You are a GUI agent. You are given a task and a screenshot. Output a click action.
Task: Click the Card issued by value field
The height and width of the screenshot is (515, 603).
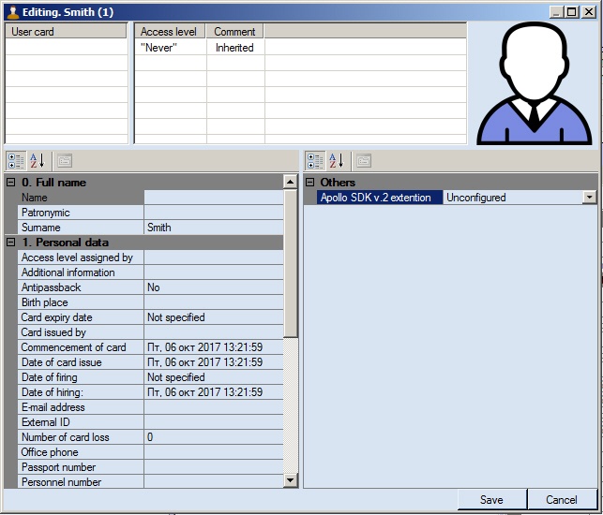(x=214, y=332)
